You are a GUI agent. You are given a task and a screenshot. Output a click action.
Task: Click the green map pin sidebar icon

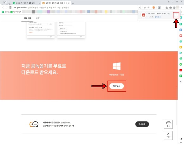click(181, 76)
